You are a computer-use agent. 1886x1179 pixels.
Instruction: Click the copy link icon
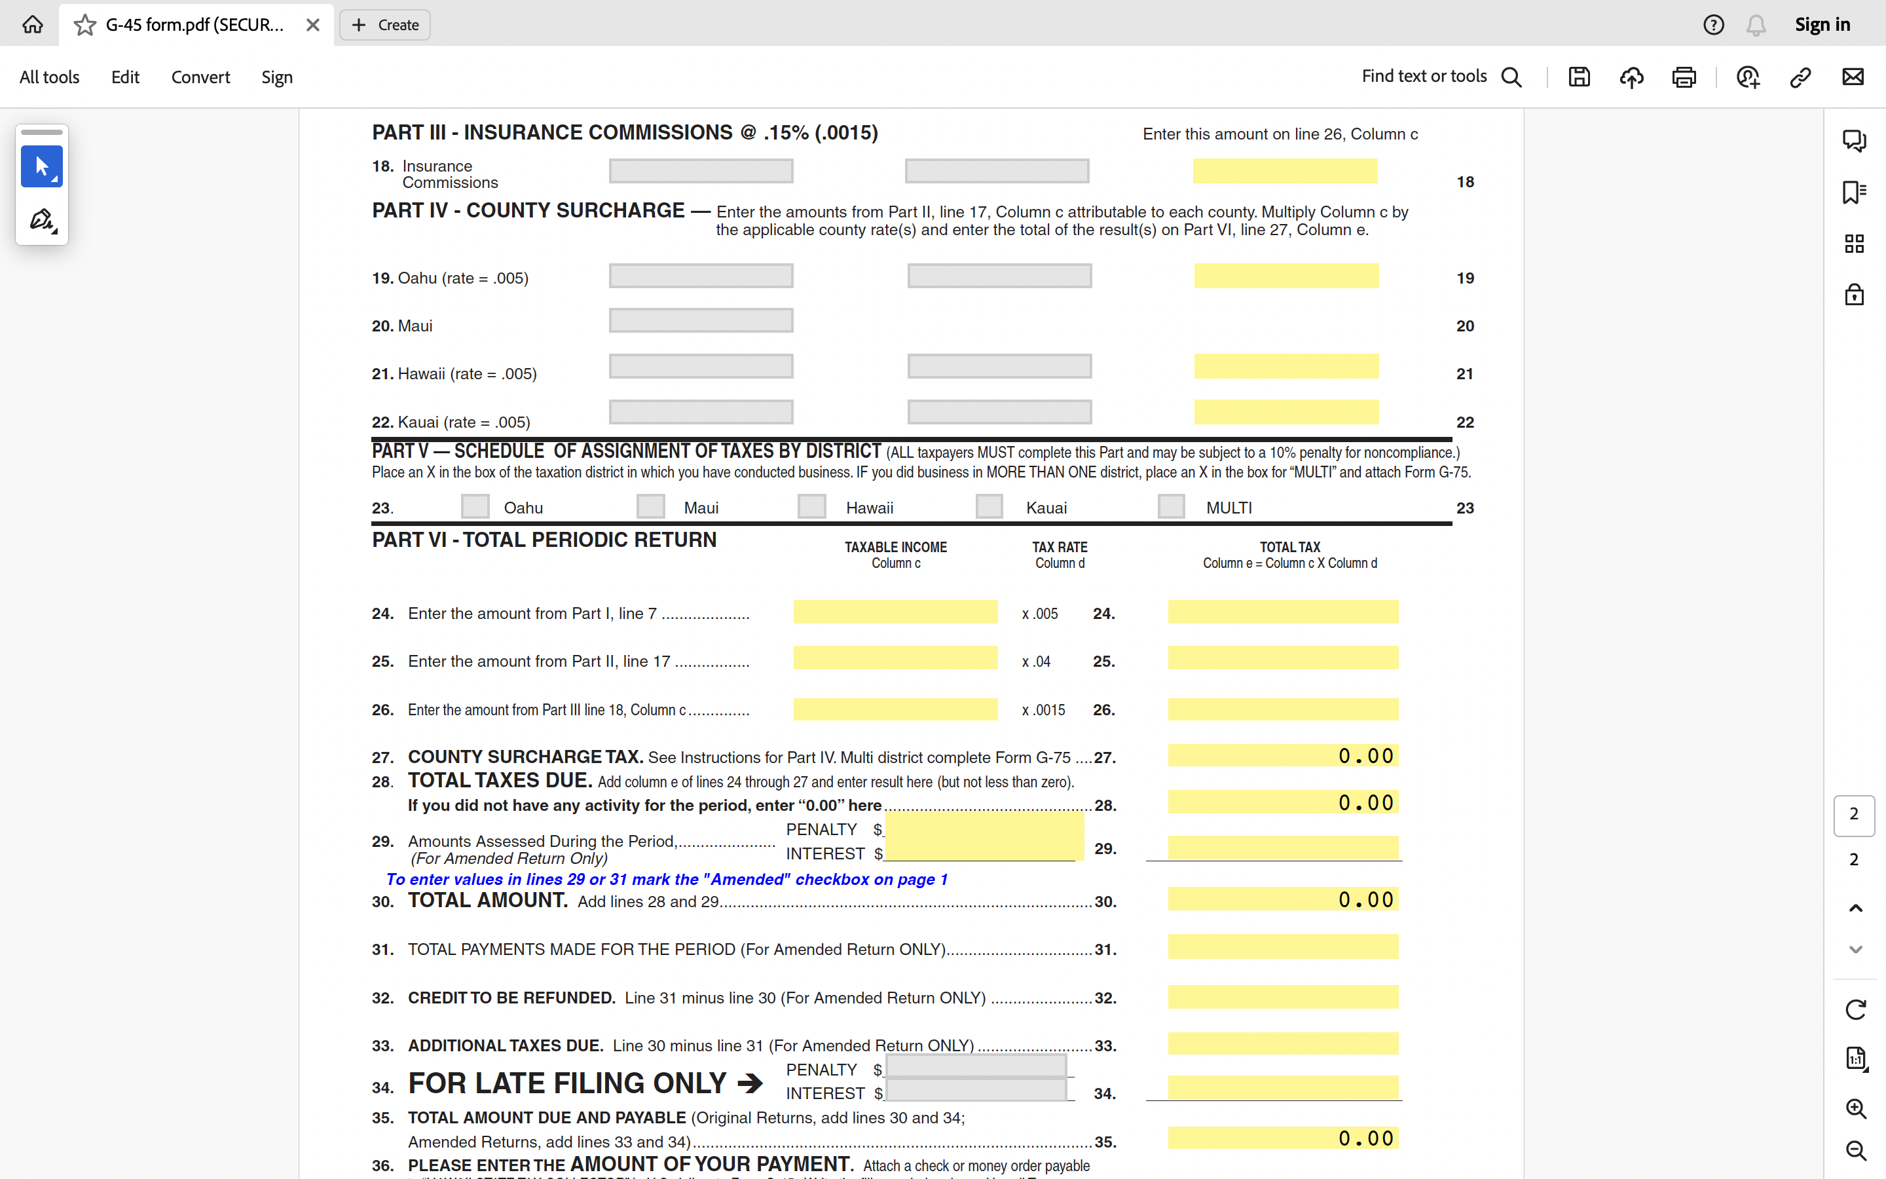coord(1800,77)
